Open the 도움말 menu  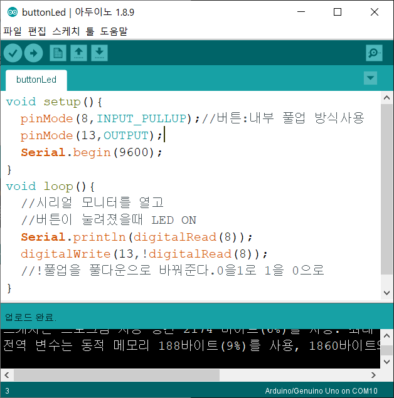click(x=114, y=31)
